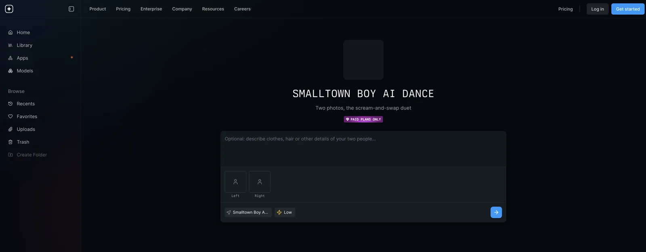The image size is (646, 252).
Task: Click Pricing link beside Log in
Action: [565, 9]
